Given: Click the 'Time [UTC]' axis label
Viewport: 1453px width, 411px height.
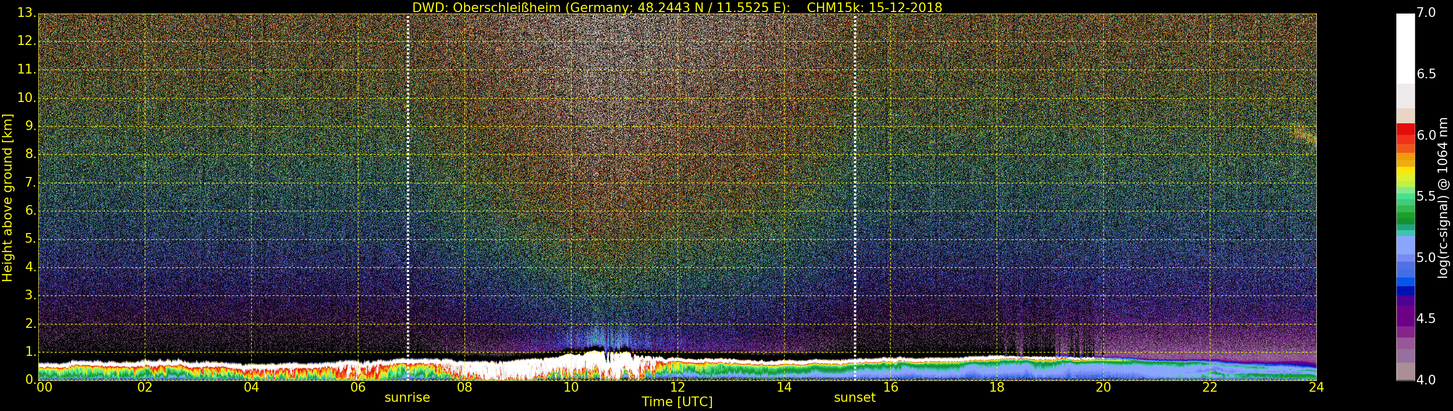Looking at the screenshot, I should pyautogui.click(x=677, y=402).
